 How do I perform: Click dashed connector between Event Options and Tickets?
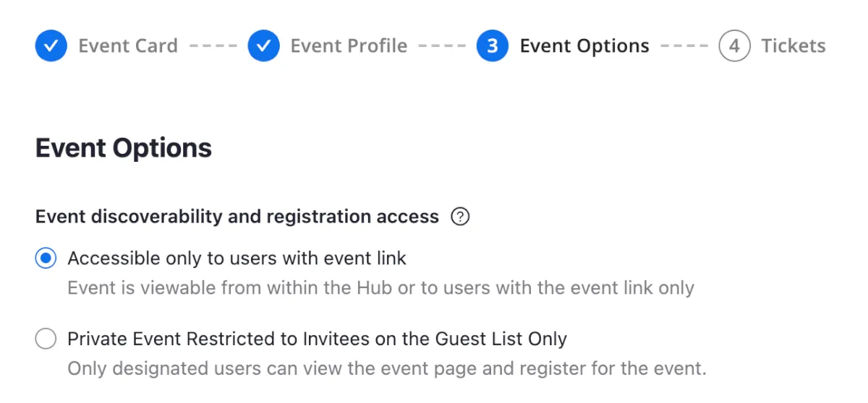coord(684,46)
